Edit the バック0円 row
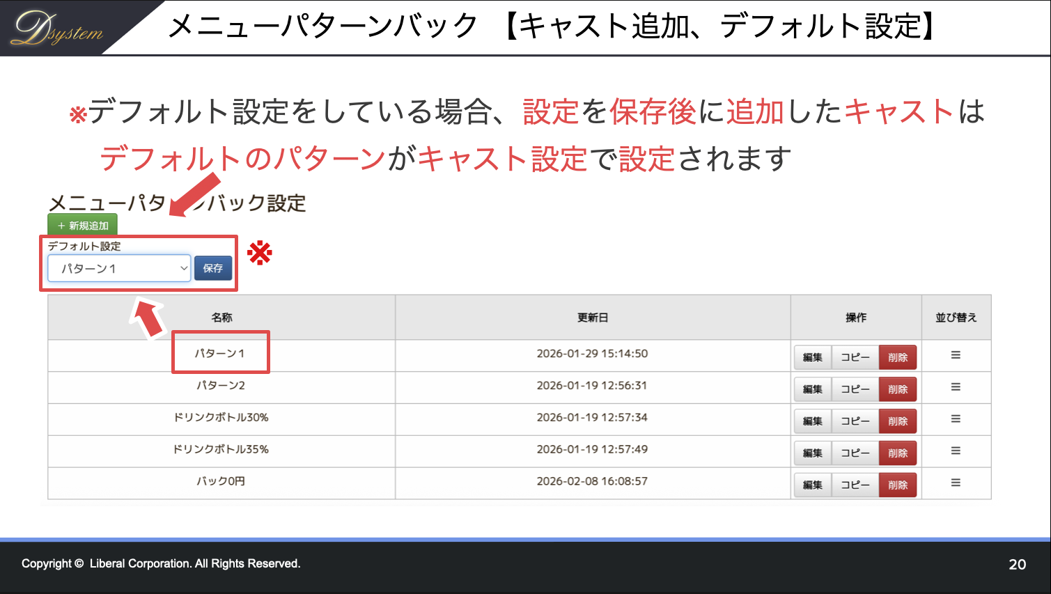1051x594 pixels. point(813,485)
